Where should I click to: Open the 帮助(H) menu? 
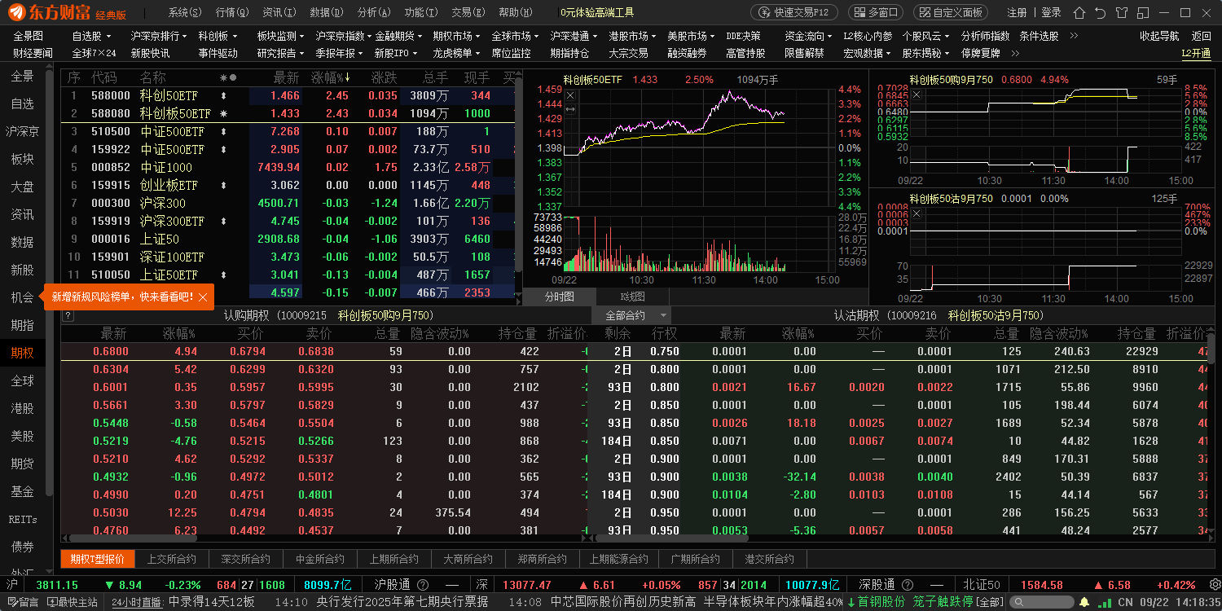coord(515,12)
